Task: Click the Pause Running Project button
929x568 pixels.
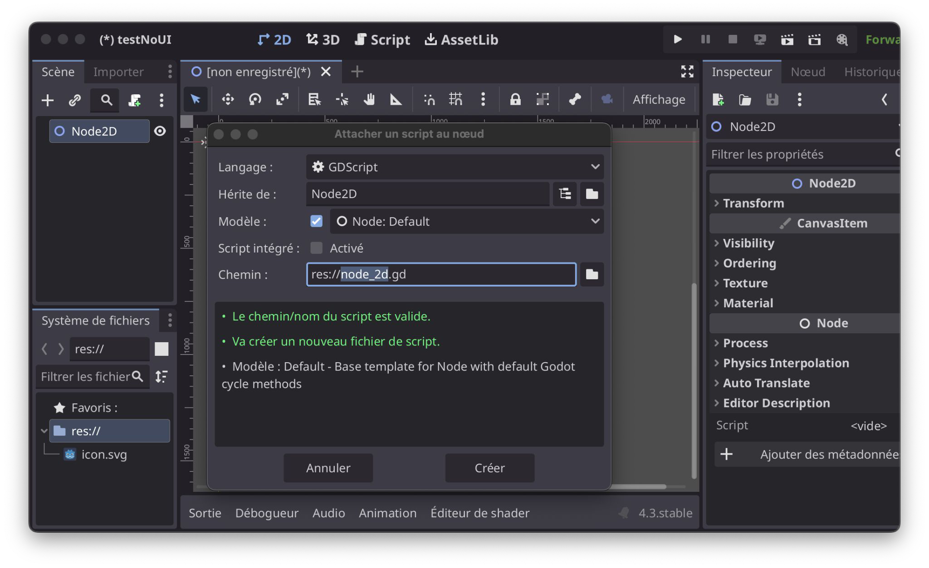Action: coord(705,39)
